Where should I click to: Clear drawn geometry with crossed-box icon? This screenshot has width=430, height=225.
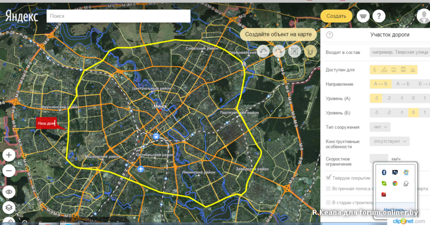click(295, 51)
